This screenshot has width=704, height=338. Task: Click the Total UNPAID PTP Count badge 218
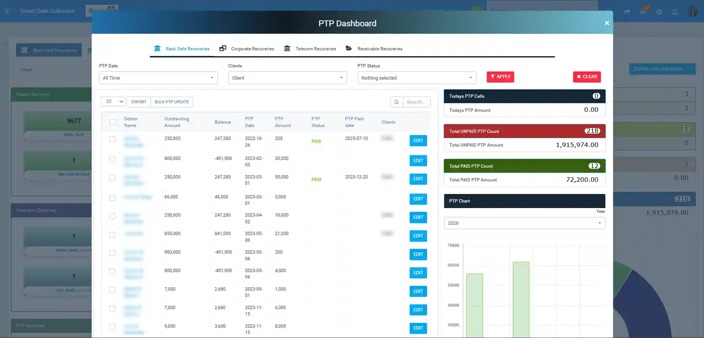[592, 131]
